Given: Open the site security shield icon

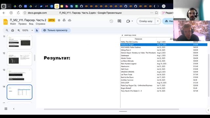Looking at the screenshot, I should coord(25,13).
